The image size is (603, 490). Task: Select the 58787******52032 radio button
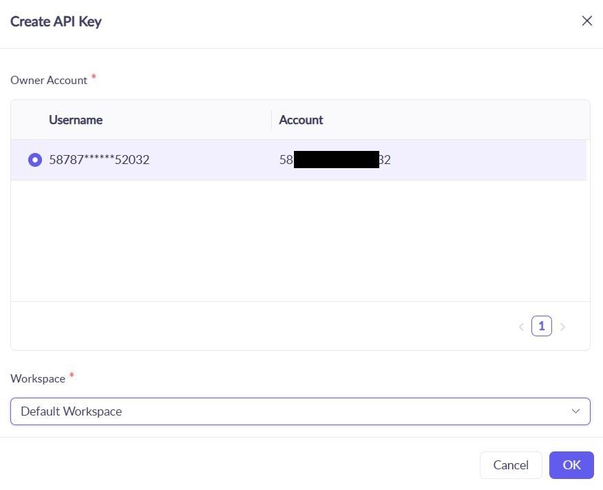pyautogui.click(x=35, y=160)
